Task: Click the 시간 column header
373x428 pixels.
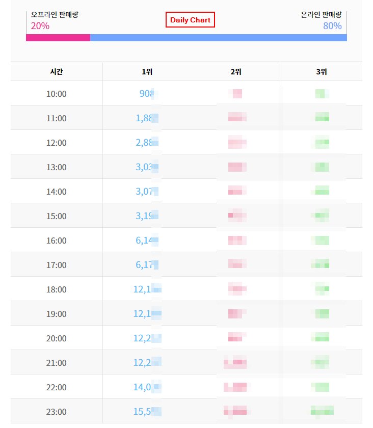Action: tap(57, 71)
